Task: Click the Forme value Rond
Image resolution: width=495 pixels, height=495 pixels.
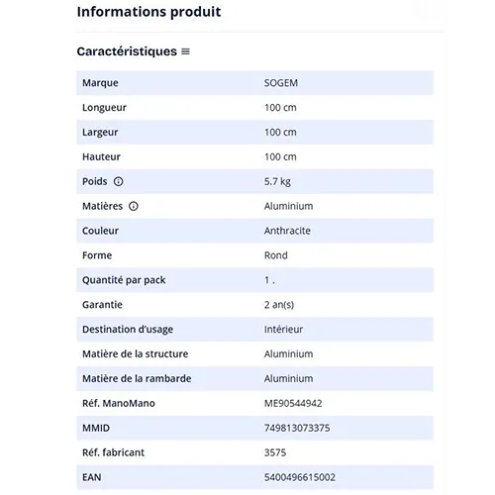Action: point(276,255)
